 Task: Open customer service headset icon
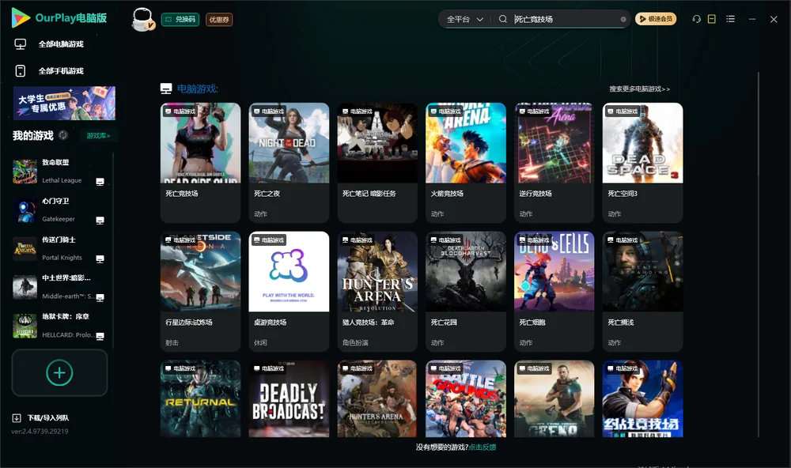click(x=697, y=19)
